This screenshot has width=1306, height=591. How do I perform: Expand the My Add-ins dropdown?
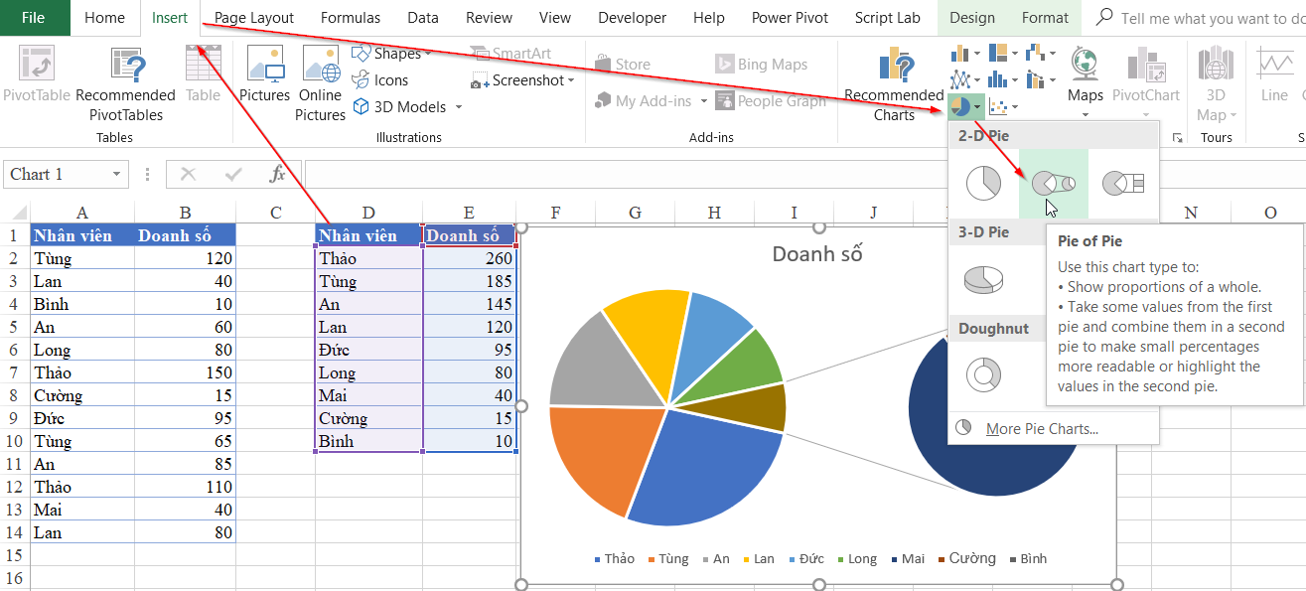[704, 100]
